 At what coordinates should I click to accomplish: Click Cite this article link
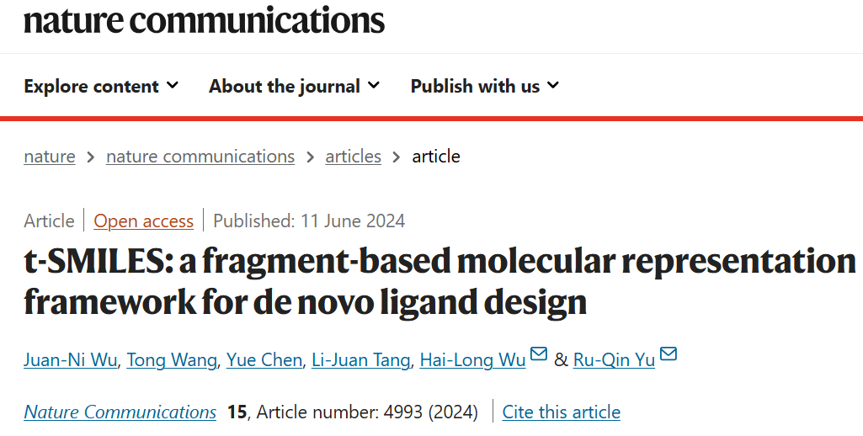click(562, 412)
